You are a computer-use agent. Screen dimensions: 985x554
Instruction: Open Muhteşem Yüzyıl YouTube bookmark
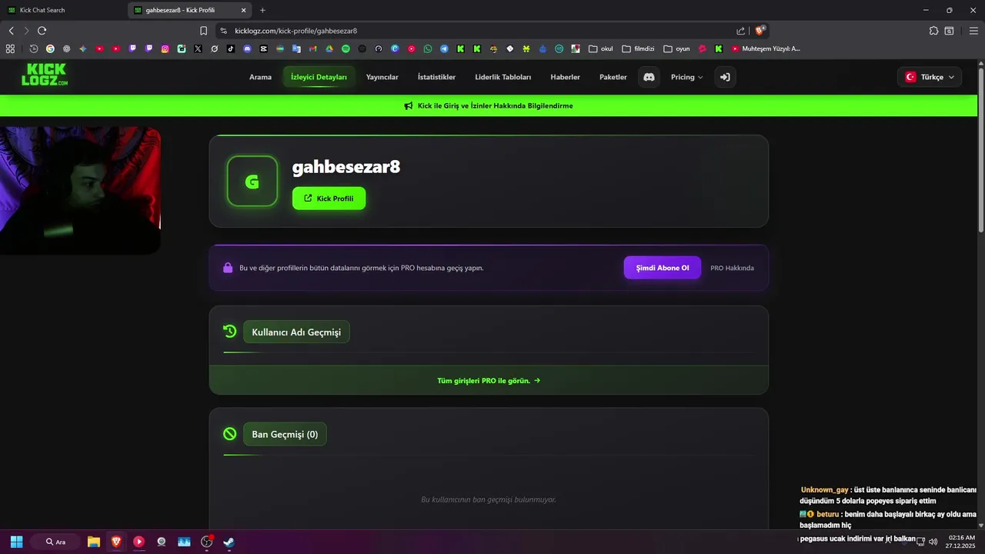pyautogui.click(x=766, y=48)
